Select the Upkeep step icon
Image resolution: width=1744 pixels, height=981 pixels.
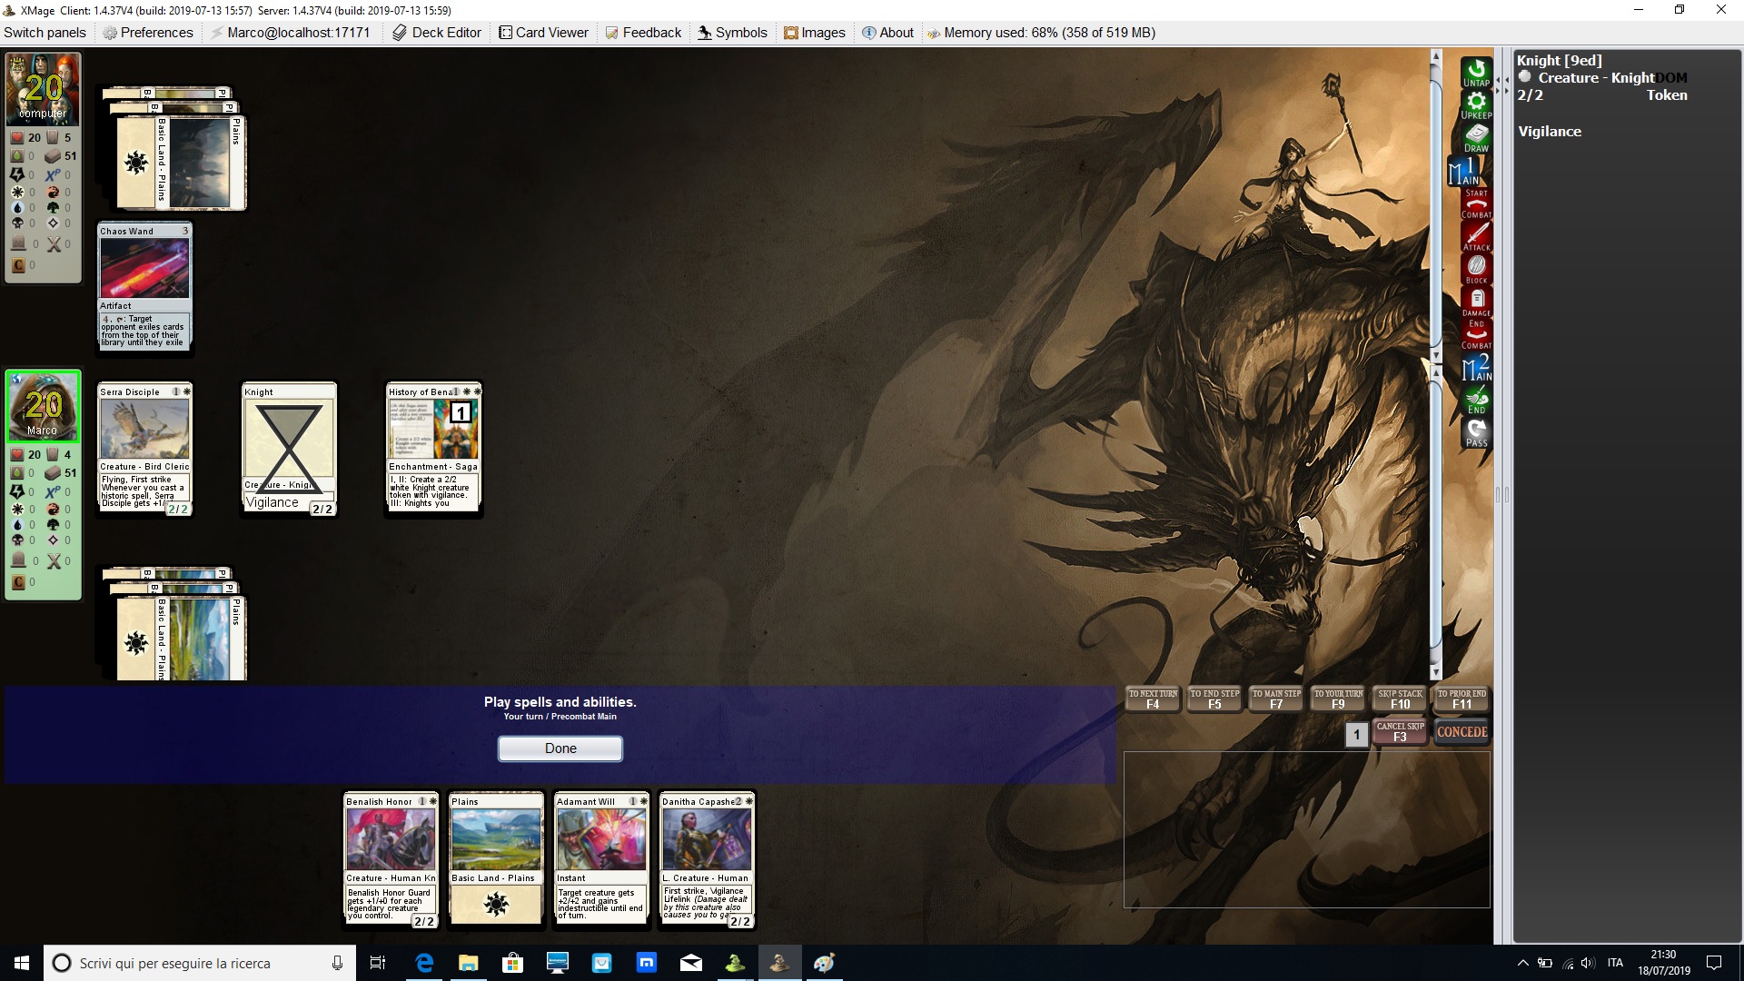click(x=1476, y=105)
